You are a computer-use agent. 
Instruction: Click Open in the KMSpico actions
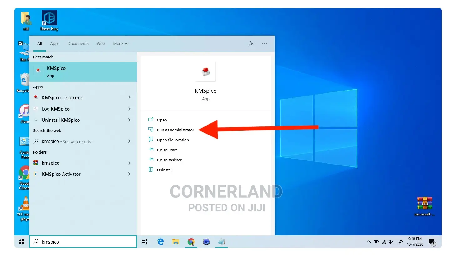(x=162, y=120)
